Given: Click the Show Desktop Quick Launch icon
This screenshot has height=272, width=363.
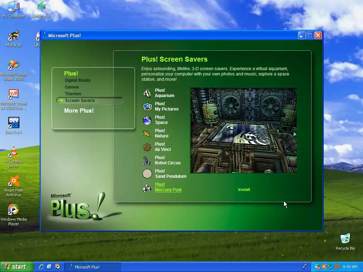Looking at the screenshot, I should click(x=49, y=267).
